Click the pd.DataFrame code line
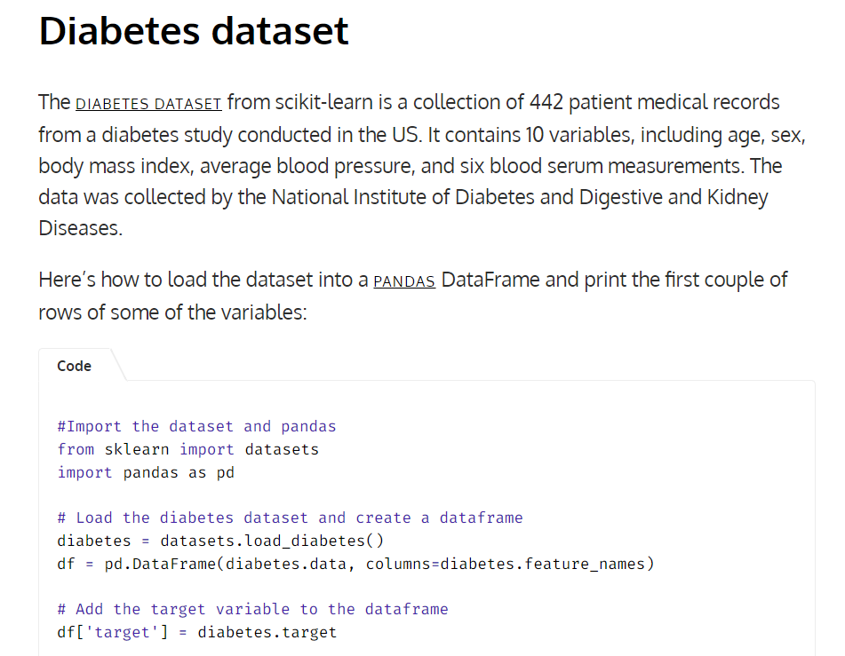Image resolution: width=845 pixels, height=656 pixels. (355, 564)
